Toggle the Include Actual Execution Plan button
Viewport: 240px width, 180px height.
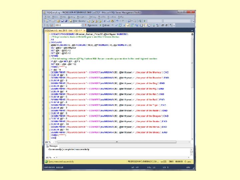pyautogui.click(x=133, y=25)
